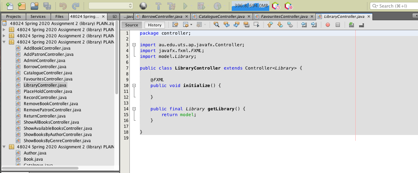
Task: Click the Find Selection magnifier icon
Action: coord(217,25)
